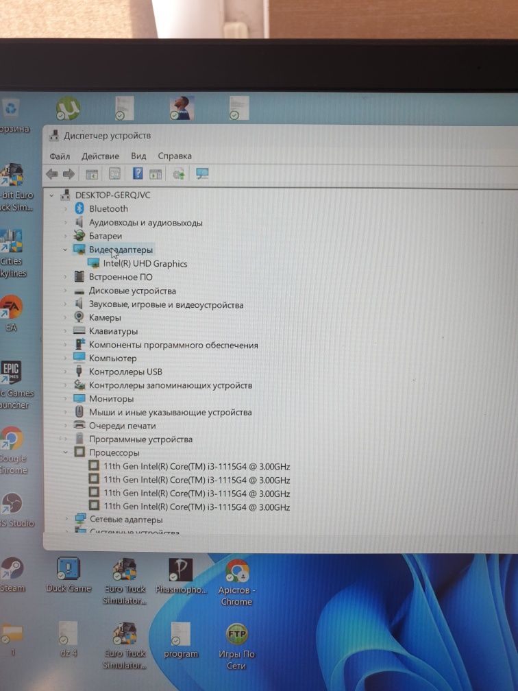Open the Действие menu

[x=101, y=156]
